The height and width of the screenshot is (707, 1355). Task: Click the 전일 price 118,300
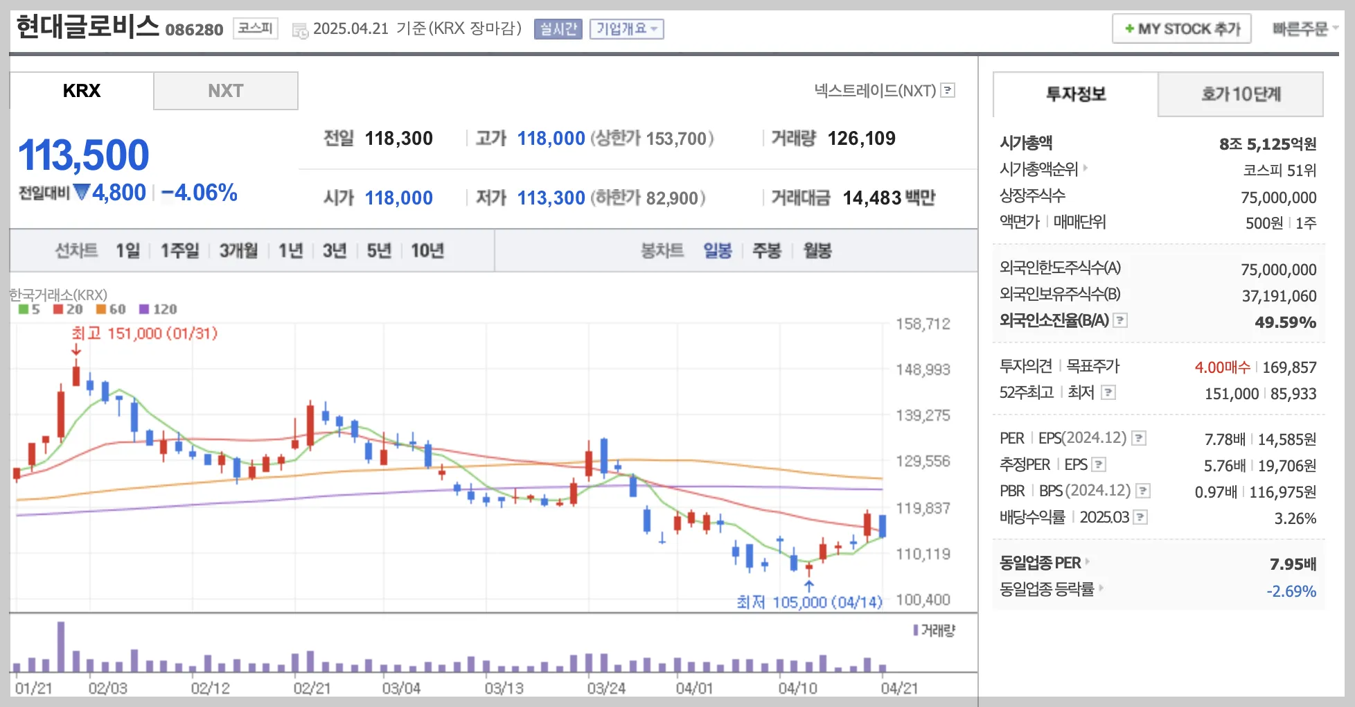click(x=399, y=139)
